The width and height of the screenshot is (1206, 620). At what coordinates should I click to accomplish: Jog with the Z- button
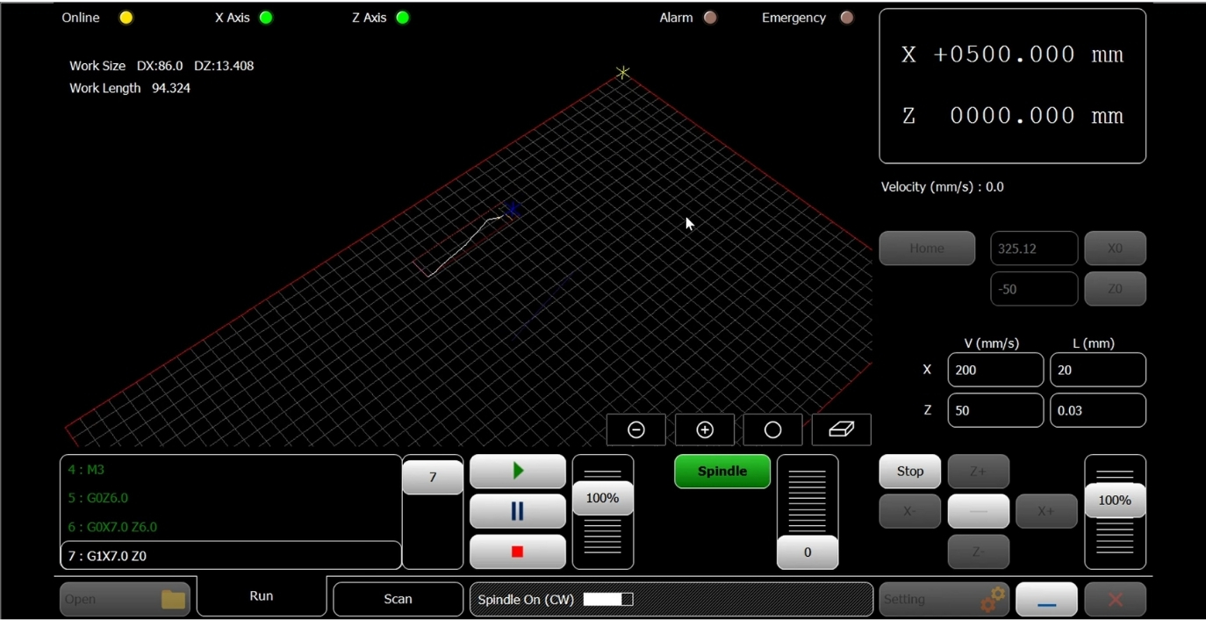pos(979,552)
